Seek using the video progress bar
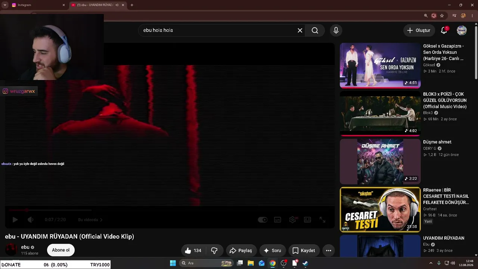Viewport: 478px width, 269px height. (x=170, y=210)
